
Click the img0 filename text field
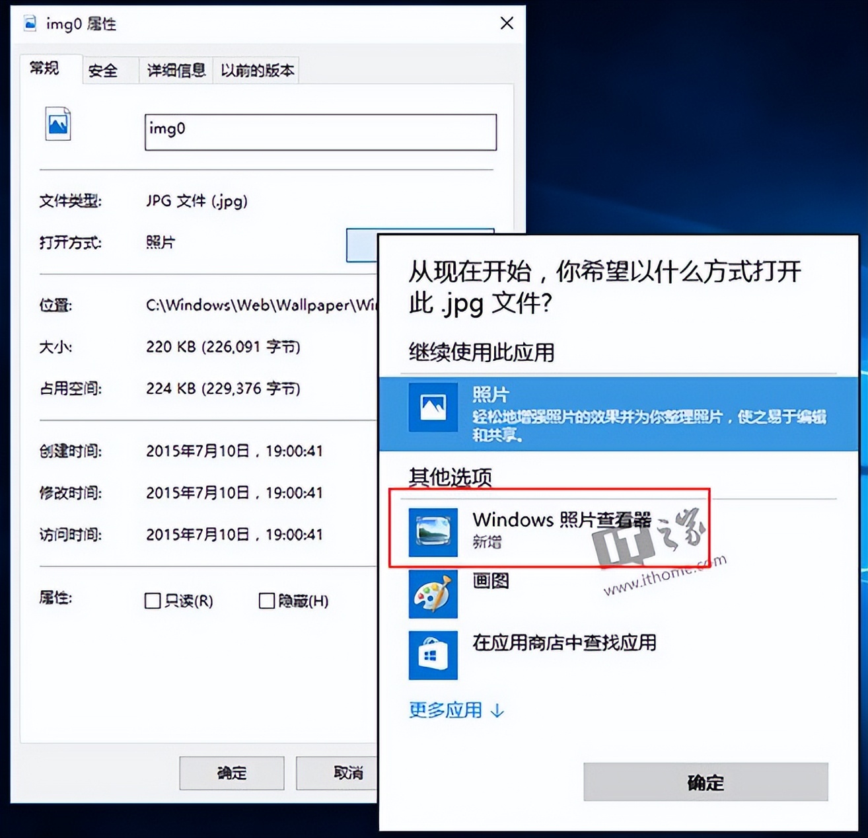(x=320, y=131)
